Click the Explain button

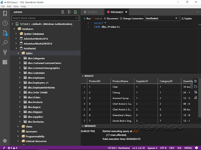(x=187, y=18)
